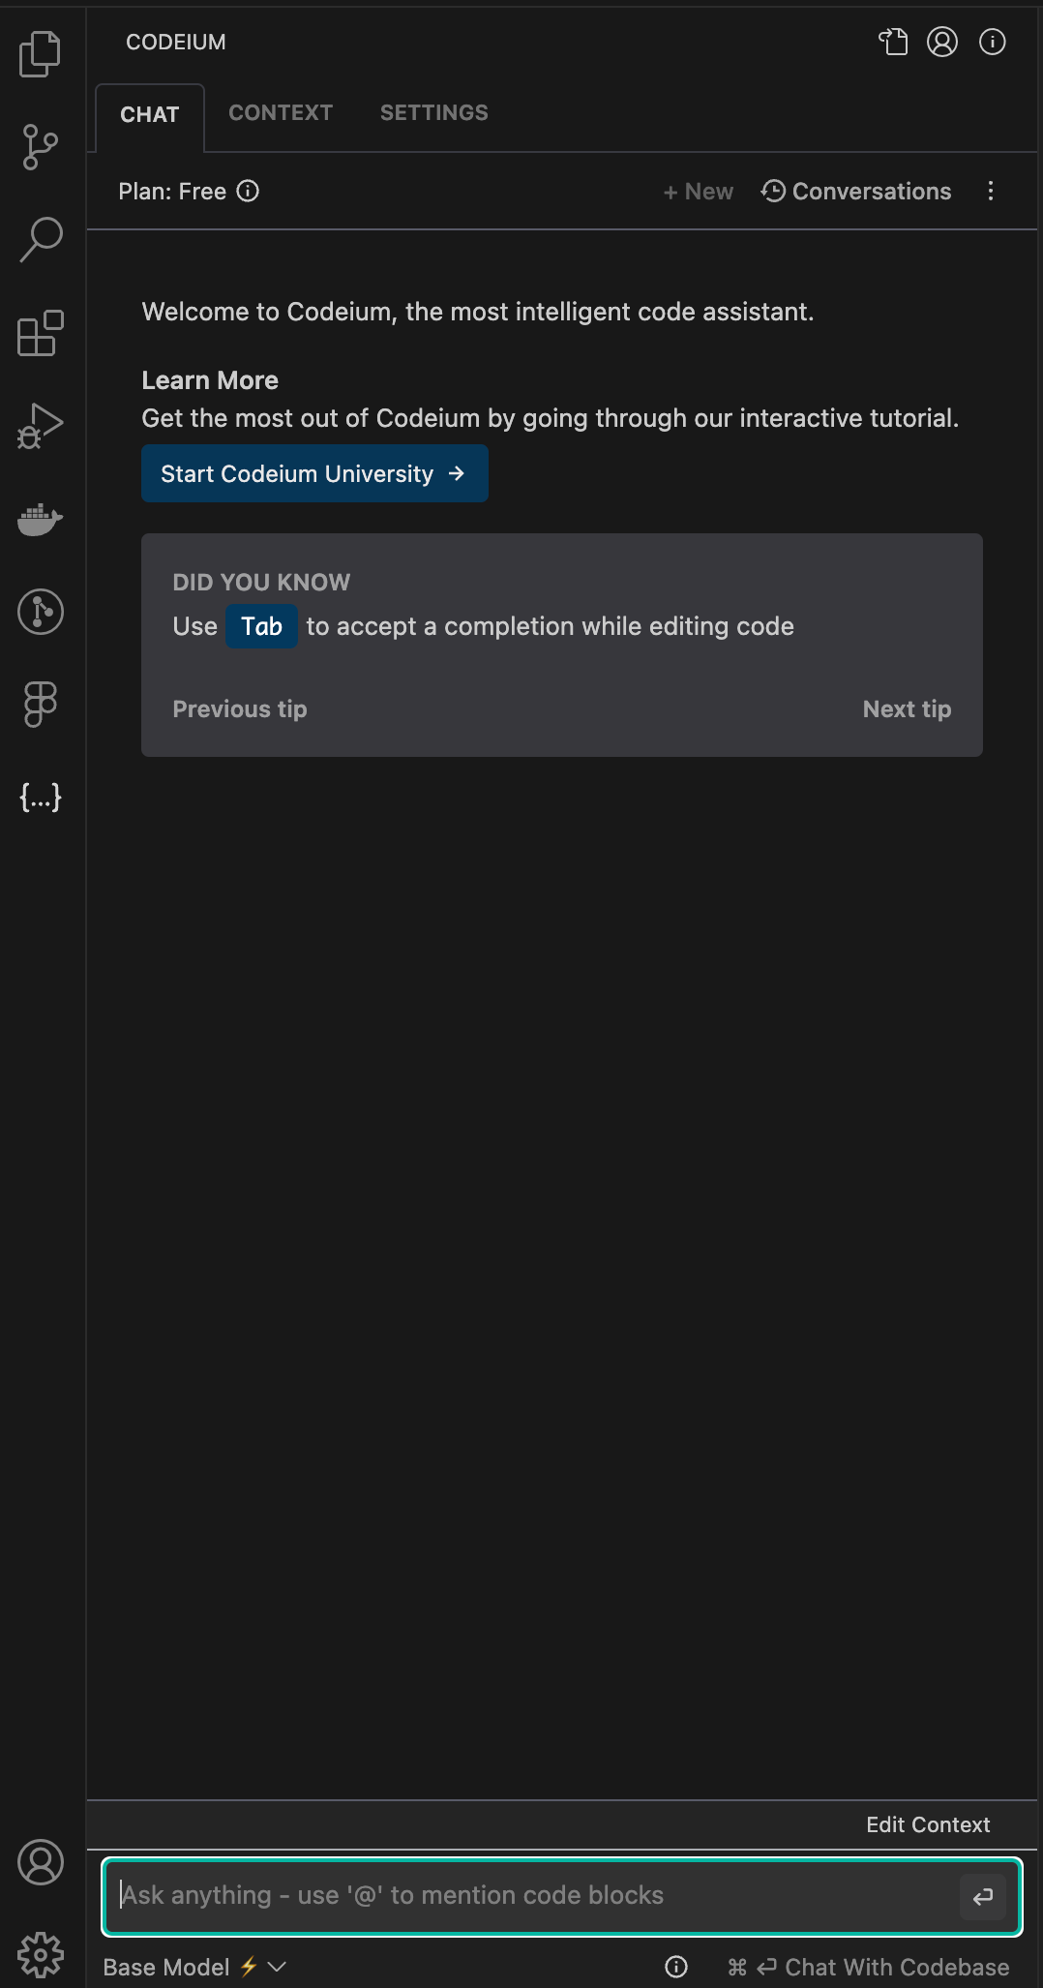1043x1988 pixels.
Task: Open the Codeium braces icon
Action: click(x=41, y=798)
